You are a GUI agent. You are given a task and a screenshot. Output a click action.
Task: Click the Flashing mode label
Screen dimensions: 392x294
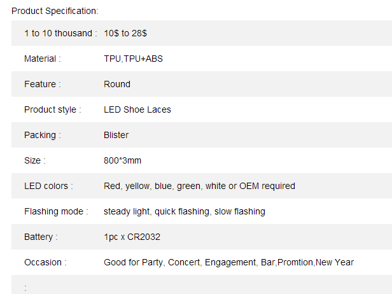coord(56,211)
